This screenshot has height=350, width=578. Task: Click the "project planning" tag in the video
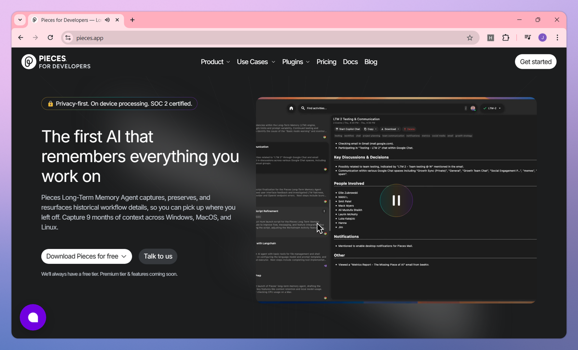371,136
